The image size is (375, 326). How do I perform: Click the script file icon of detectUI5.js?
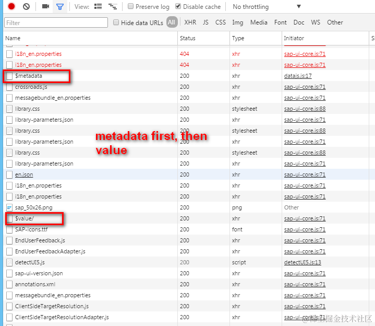(9, 263)
